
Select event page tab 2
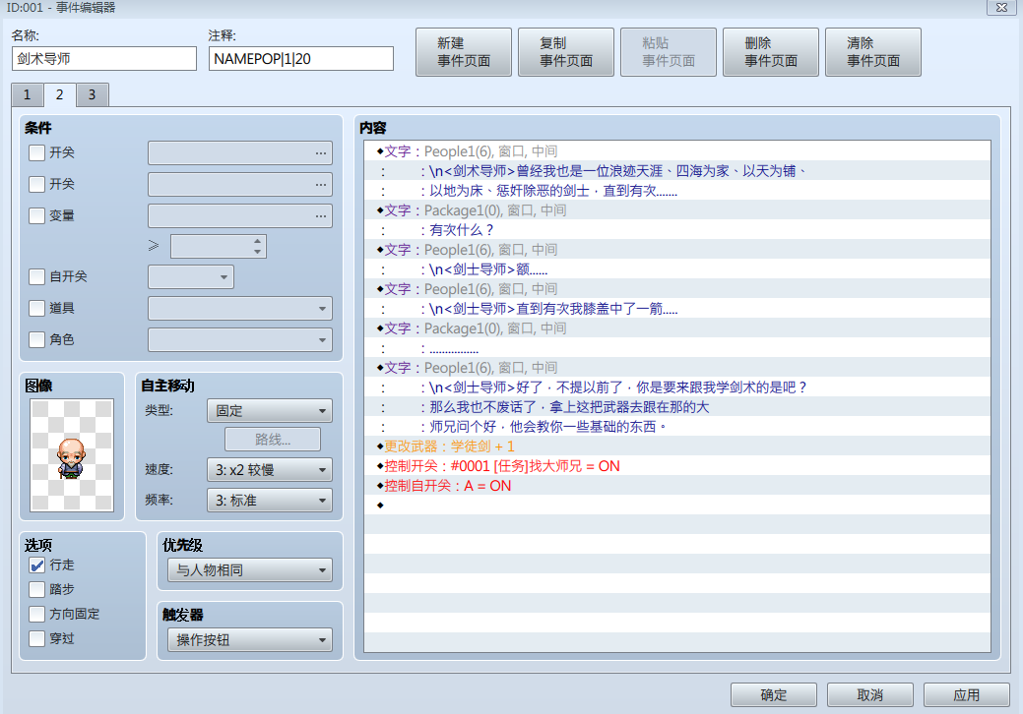click(x=59, y=94)
